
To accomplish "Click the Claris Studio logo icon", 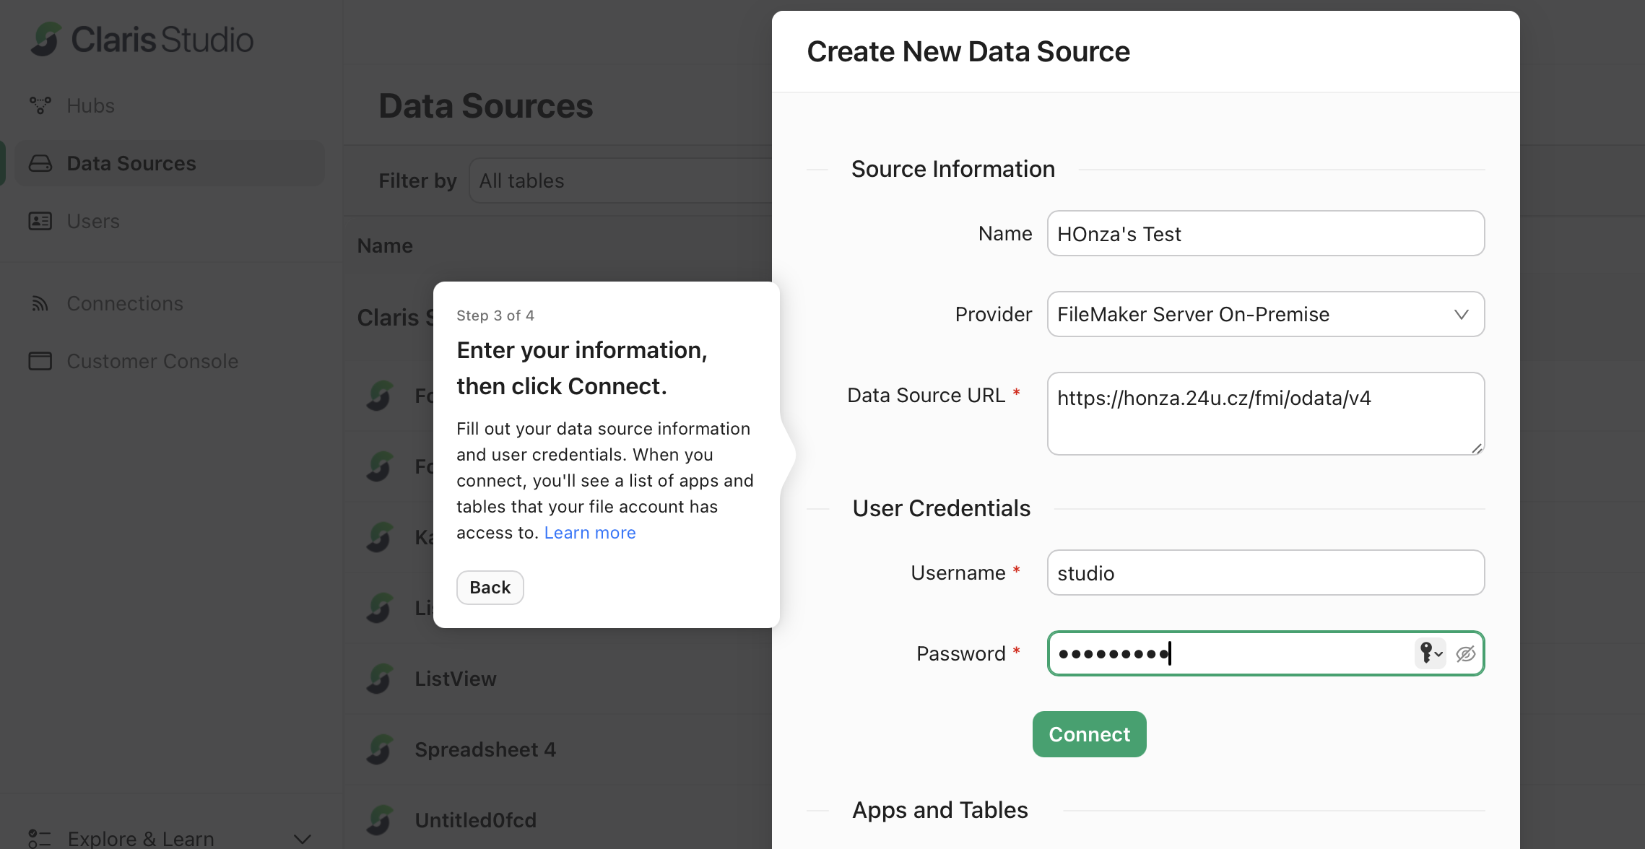I will pyautogui.click(x=46, y=39).
